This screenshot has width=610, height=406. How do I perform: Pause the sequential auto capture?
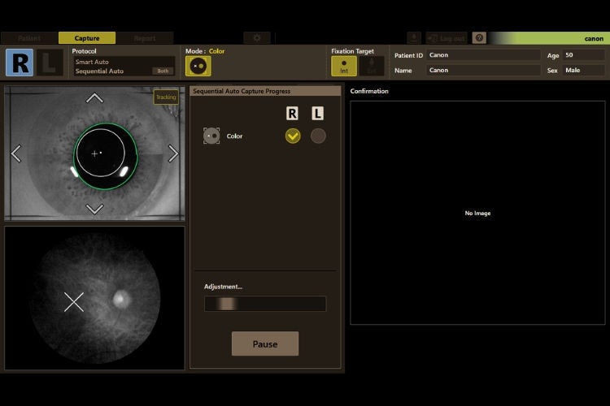(265, 343)
